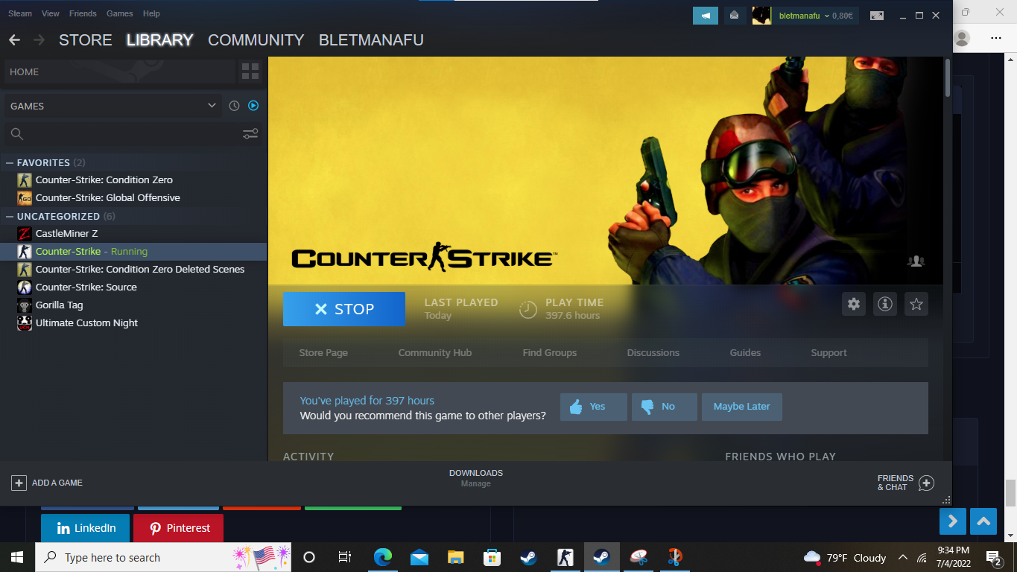Switch library to grid collections view
This screenshot has width=1017, height=572.
tap(250, 72)
